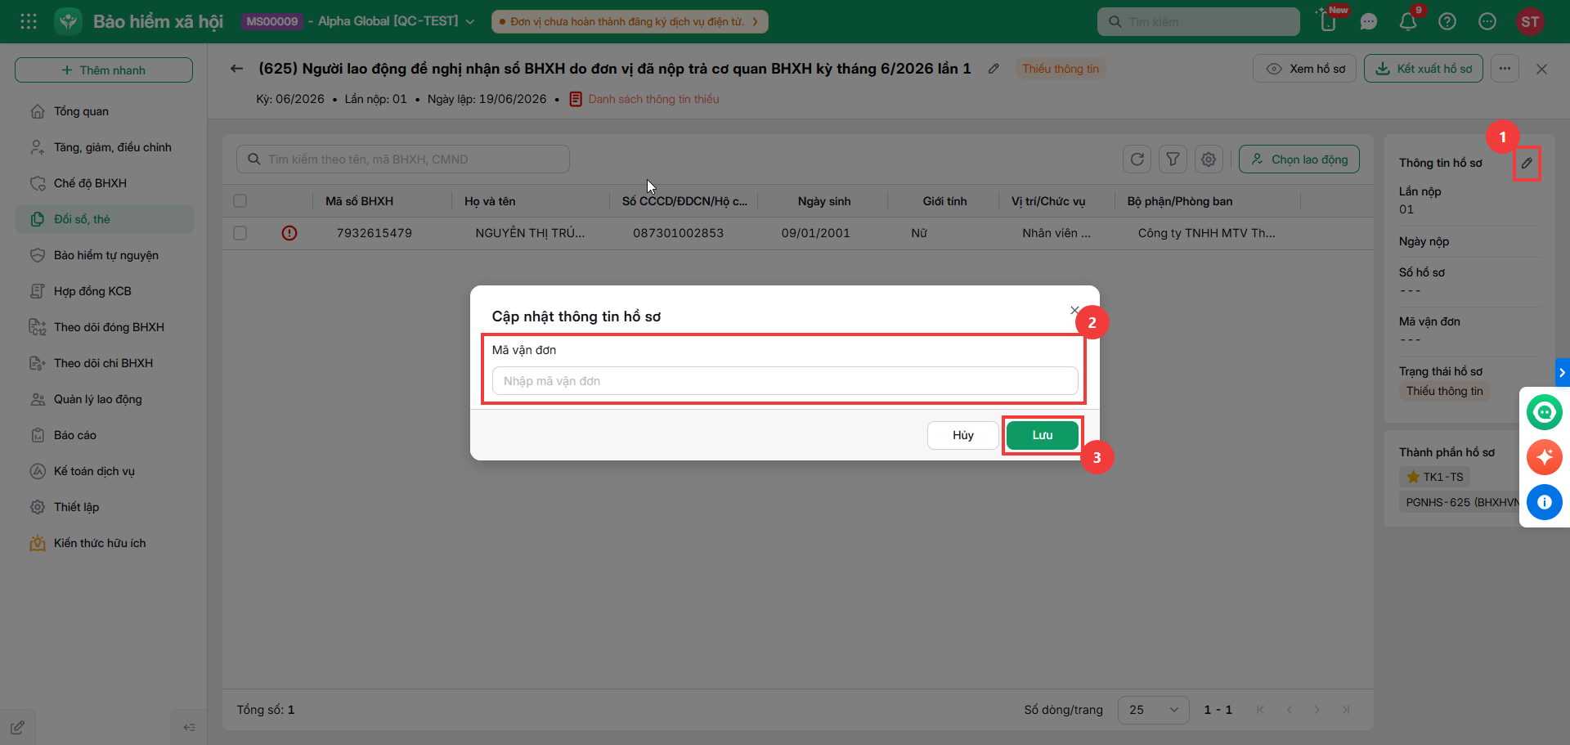Select Đổi sổ, thẻ menu item
This screenshot has width=1570, height=745.
105,219
